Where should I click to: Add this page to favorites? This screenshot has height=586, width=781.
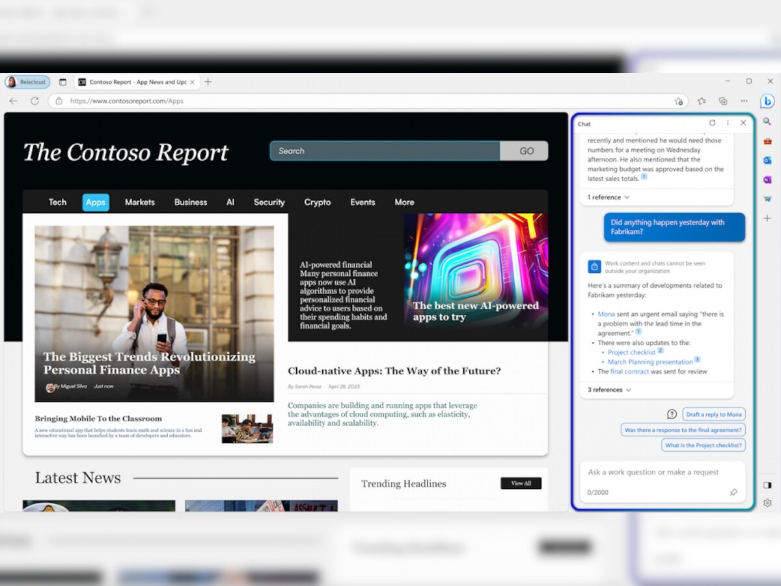679,101
